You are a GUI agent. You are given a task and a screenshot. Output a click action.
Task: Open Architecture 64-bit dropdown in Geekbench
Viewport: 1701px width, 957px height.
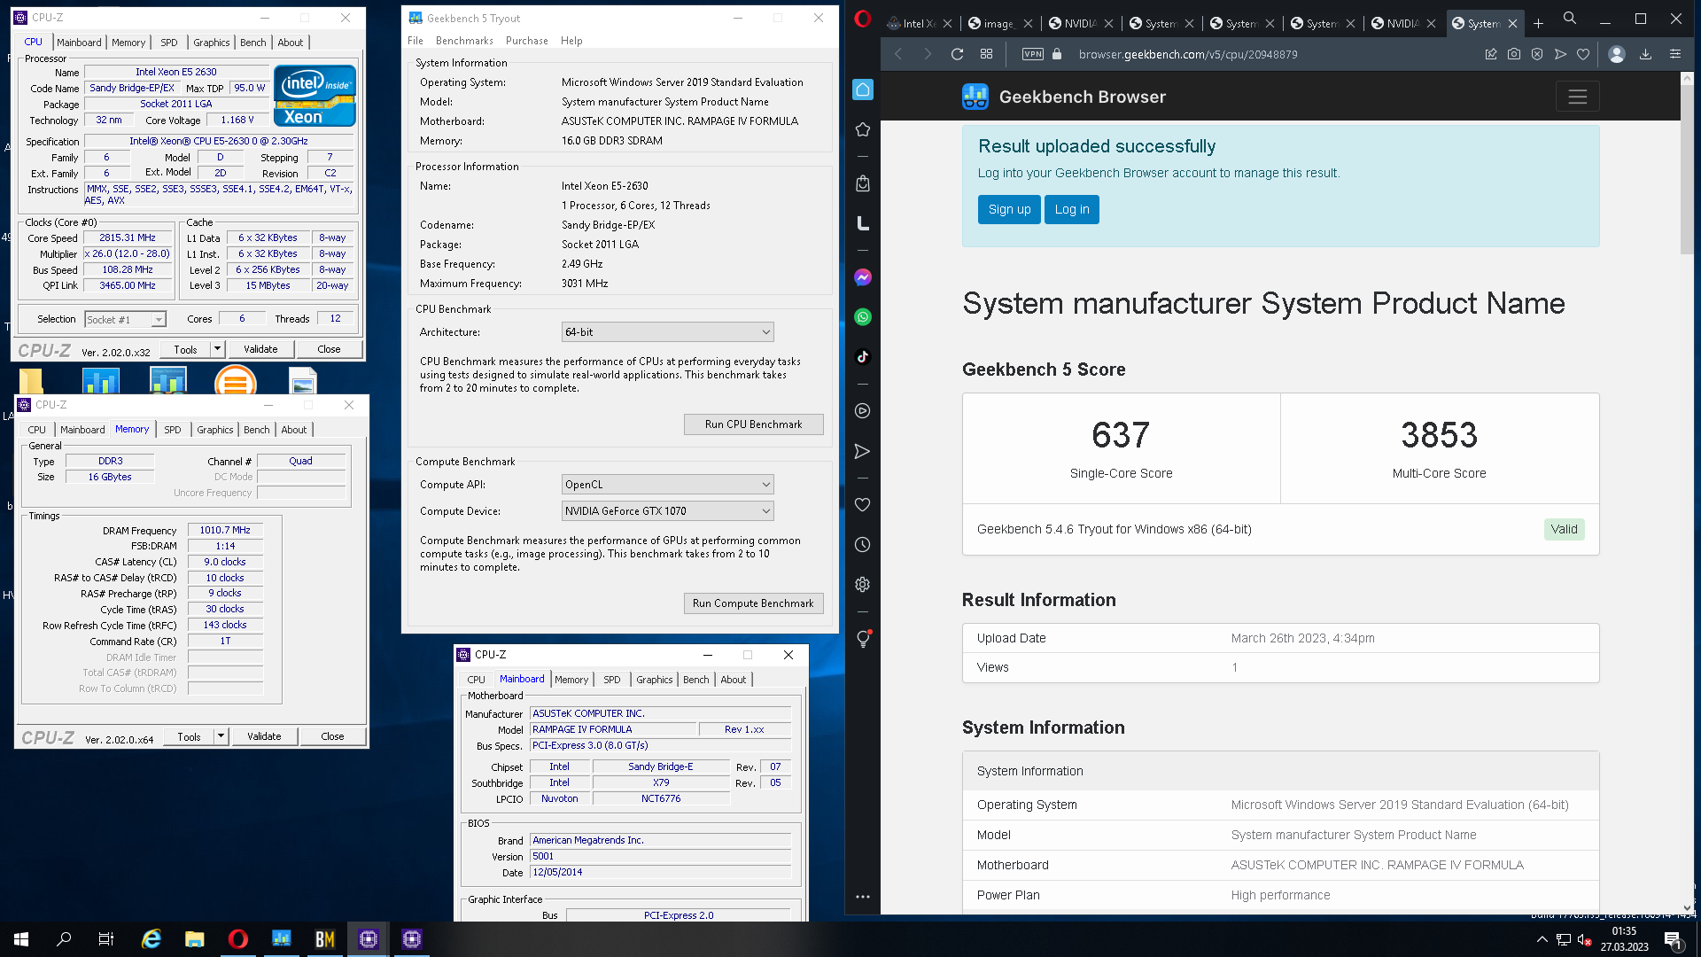point(667,332)
